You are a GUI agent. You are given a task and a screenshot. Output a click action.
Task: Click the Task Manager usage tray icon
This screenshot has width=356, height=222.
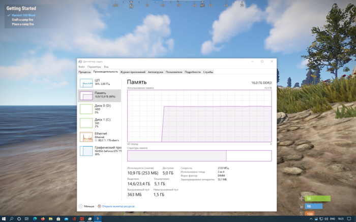(x=316, y=219)
